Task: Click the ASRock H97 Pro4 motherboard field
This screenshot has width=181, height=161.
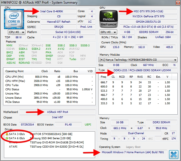Action: click(57, 112)
